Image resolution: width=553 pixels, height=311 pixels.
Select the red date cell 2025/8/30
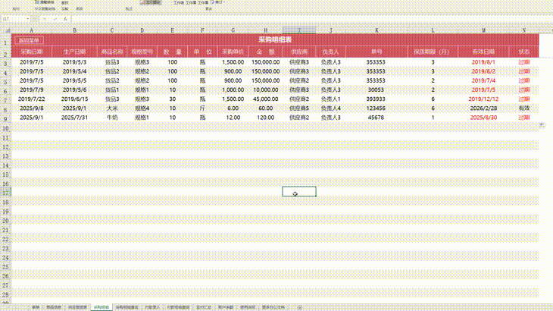click(483, 118)
